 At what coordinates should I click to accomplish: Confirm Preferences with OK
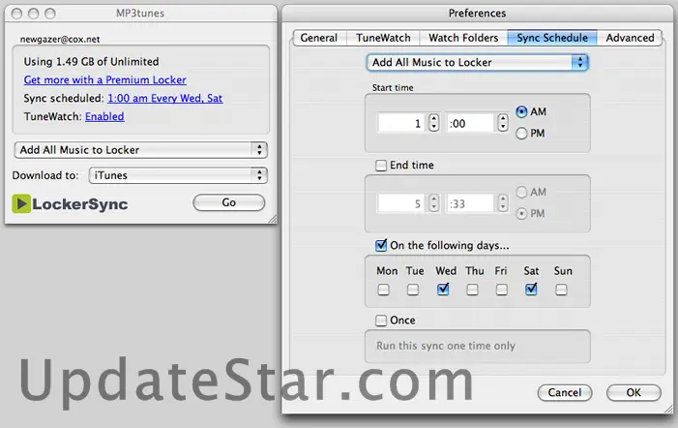pyautogui.click(x=634, y=392)
